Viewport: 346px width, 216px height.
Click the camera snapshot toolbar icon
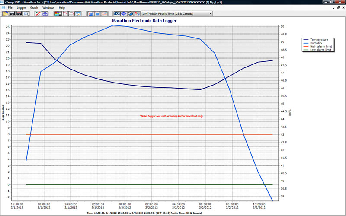tap(117, 14)
